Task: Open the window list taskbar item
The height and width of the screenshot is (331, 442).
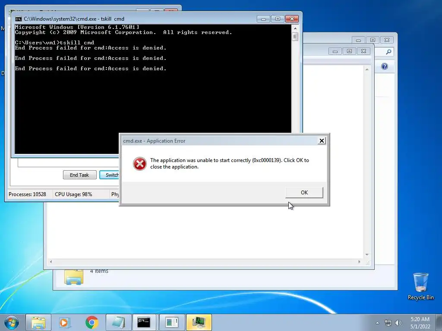Action: click(x=172, y=322)
